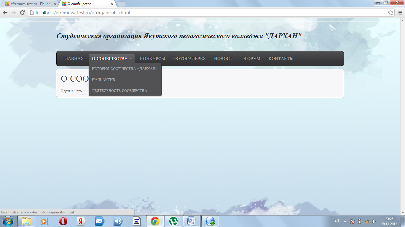Open the download manager globe taskbar icon
The image size is (405, 227).
(x=210, y=221)
